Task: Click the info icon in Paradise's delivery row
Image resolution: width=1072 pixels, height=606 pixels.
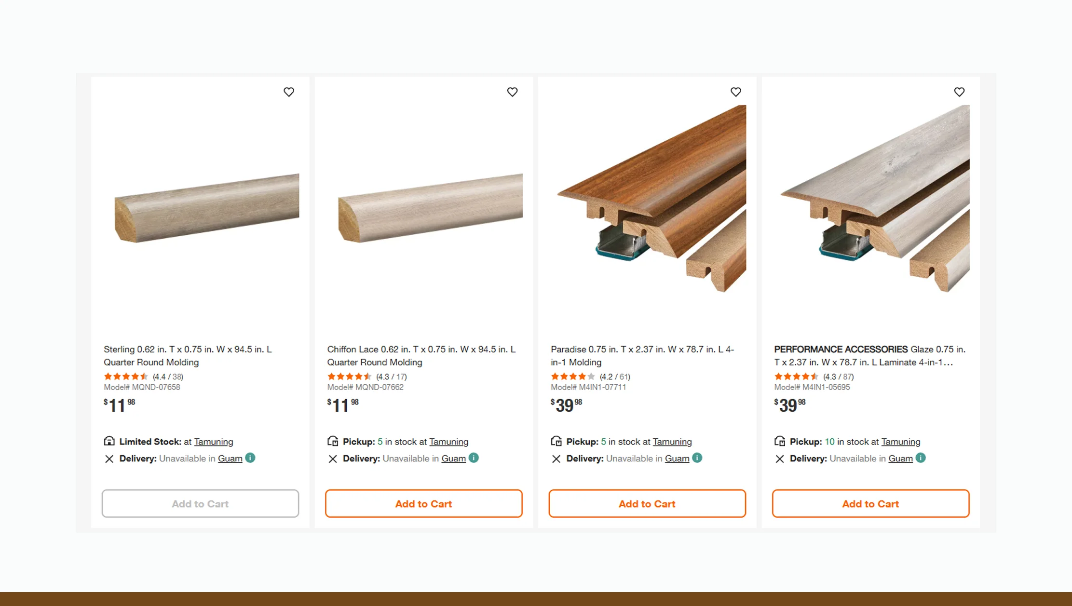Action: point(698,458)
